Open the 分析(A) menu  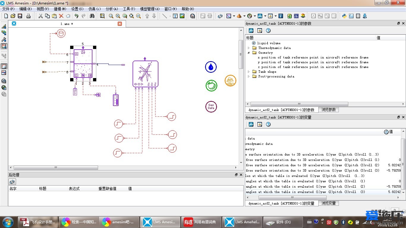[112, 9]
